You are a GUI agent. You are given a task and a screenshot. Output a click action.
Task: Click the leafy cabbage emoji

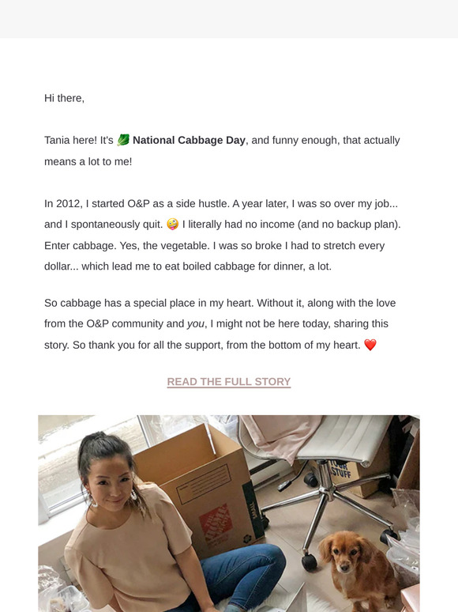point(123,140)
